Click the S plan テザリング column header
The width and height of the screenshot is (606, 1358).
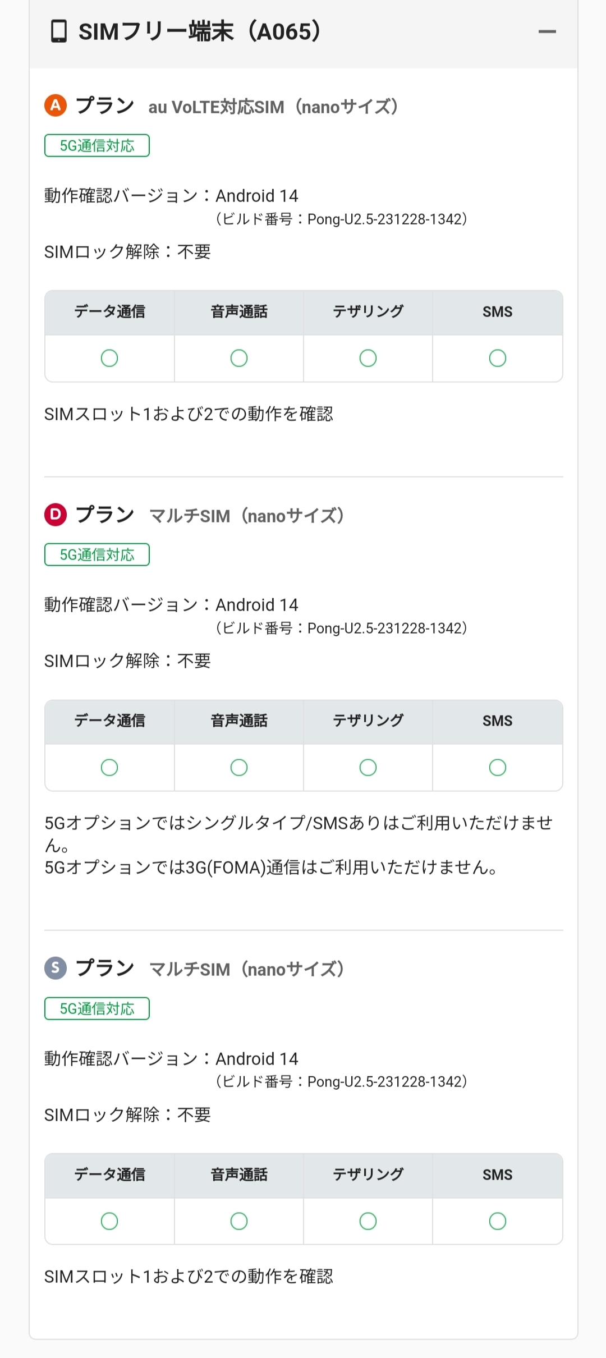click(x=368, y=1175)
